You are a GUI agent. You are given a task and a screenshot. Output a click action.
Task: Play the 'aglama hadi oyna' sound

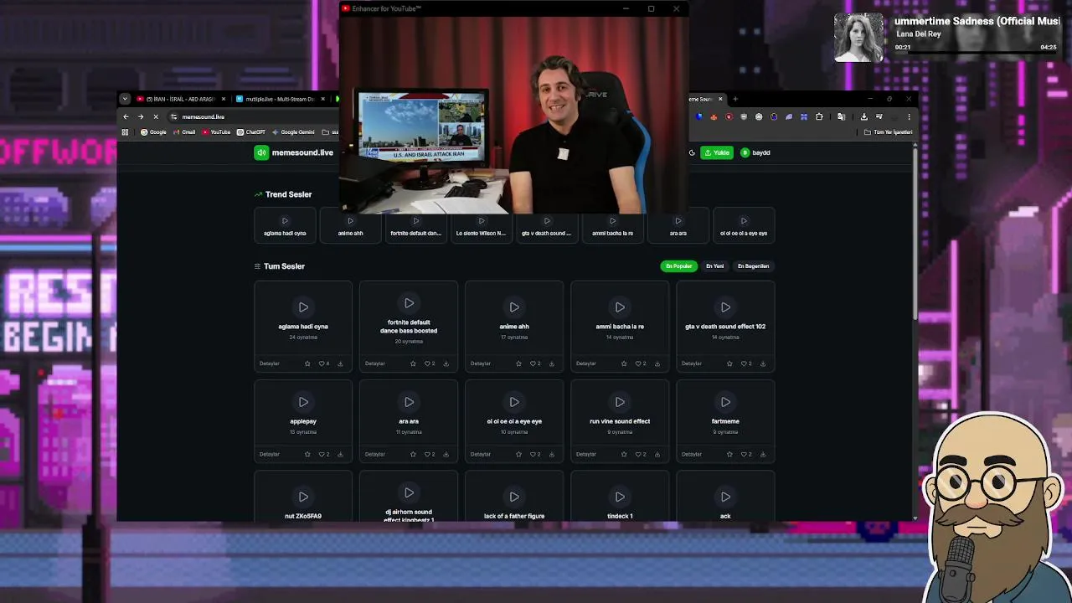click(x=303, y=307)
